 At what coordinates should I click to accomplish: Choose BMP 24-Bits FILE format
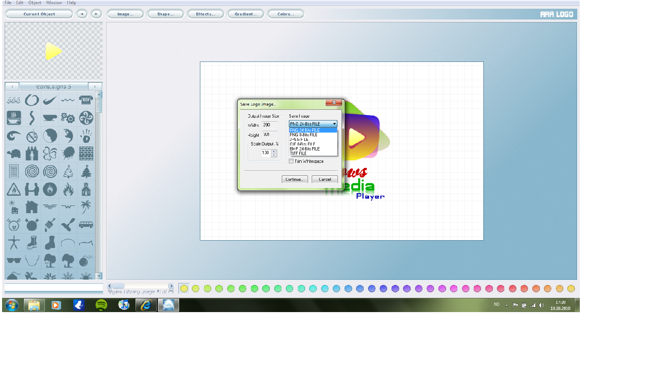pyautogui.click(x=313, y=149)
